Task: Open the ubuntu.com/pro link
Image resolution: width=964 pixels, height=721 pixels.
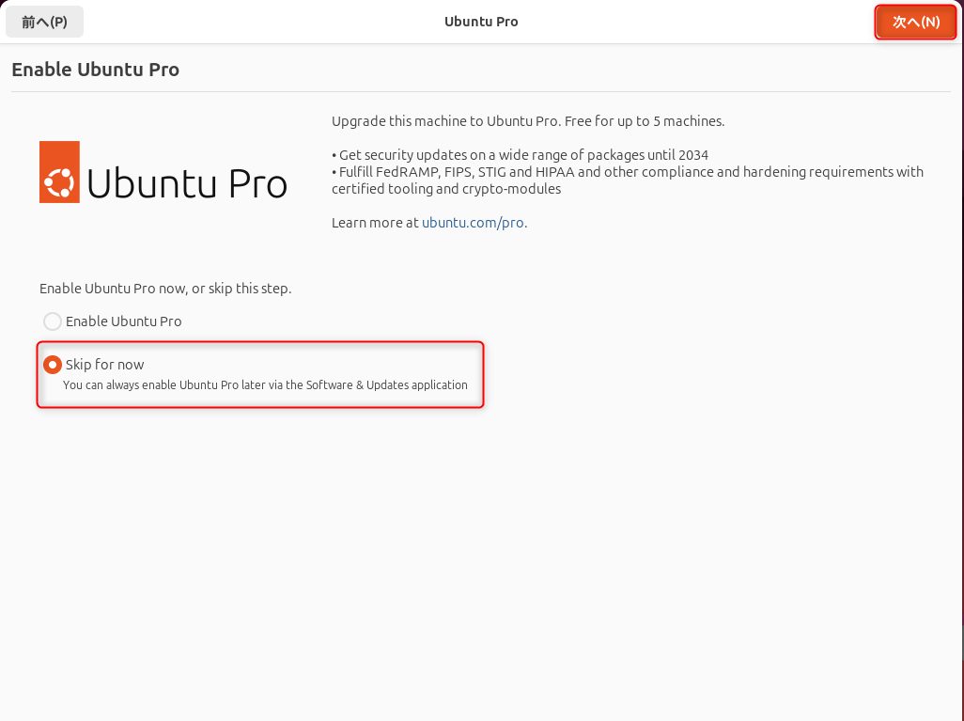Action: 473,223
